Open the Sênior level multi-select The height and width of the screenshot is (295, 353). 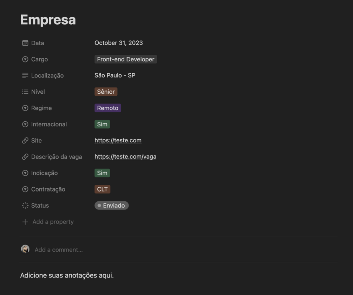click(x=106, y=92)
